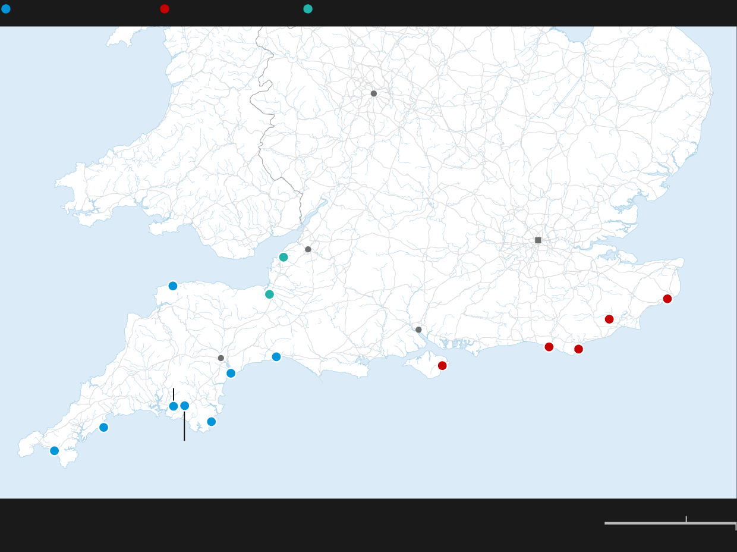737x552 pixels.
Task: Select the blue marker on the Dorset coast
Action: (x=276, y=357)
